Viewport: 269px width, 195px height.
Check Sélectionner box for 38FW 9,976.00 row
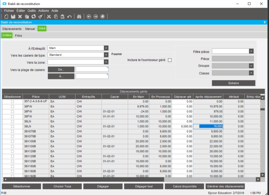coord(12,107)
